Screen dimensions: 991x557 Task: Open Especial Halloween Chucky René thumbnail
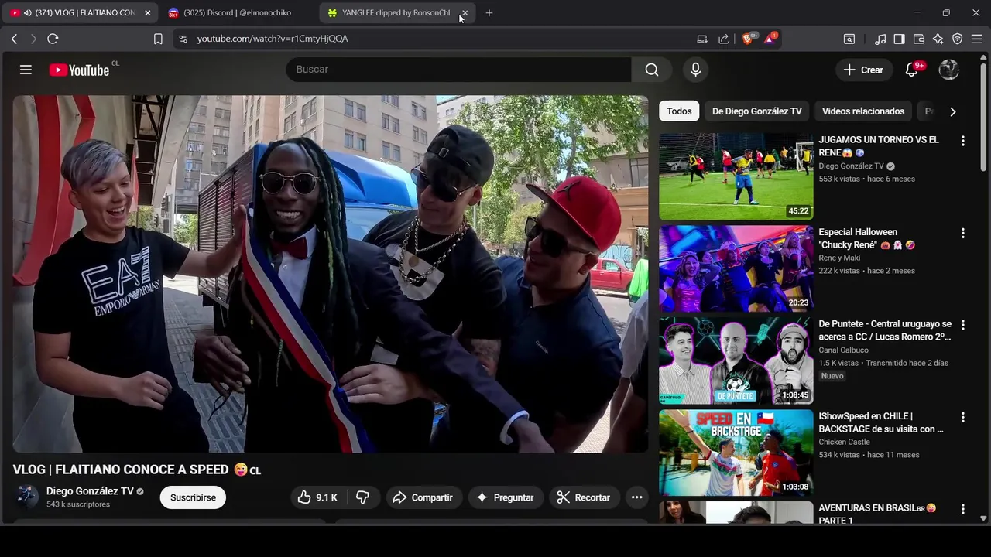[x=736, y=268]
